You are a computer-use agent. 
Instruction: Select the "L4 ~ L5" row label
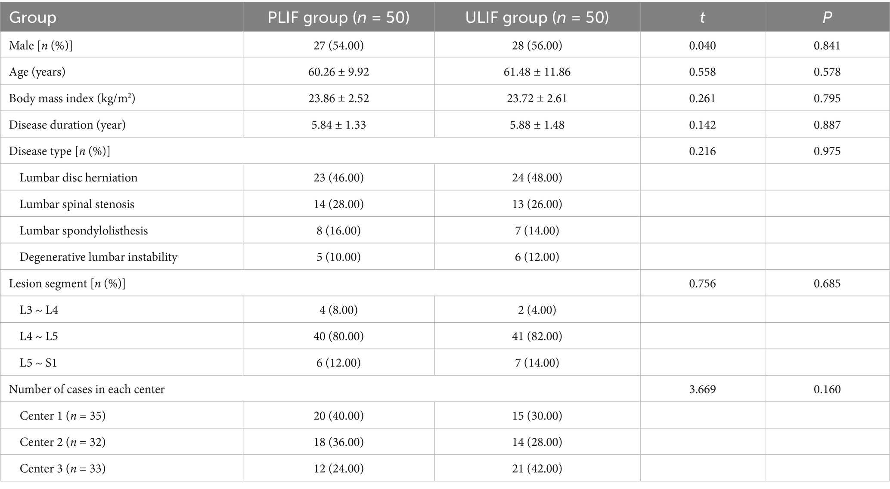click(x=39, y=336)
